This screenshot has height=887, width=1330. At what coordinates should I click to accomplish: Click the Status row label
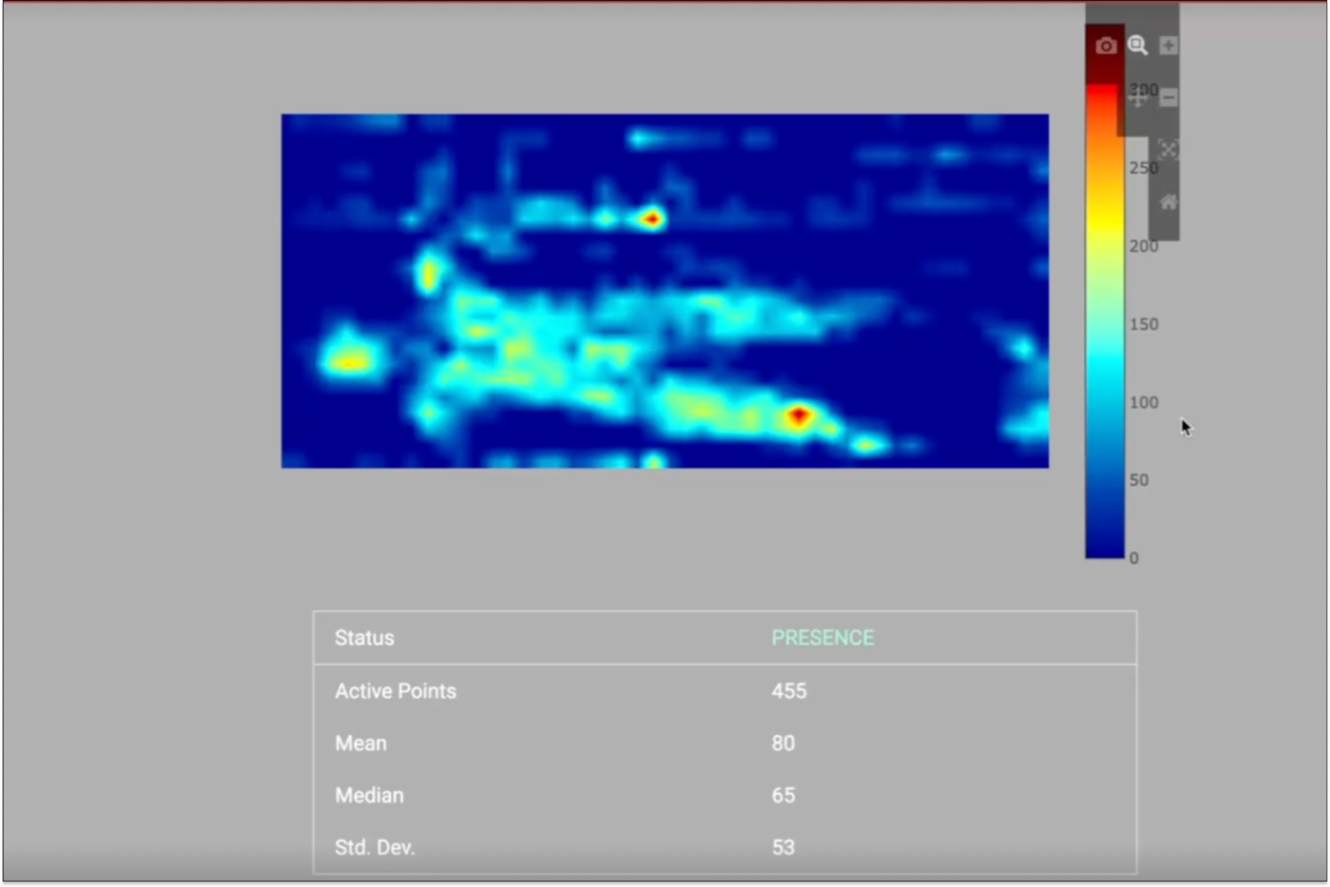(x=364, y=638)
